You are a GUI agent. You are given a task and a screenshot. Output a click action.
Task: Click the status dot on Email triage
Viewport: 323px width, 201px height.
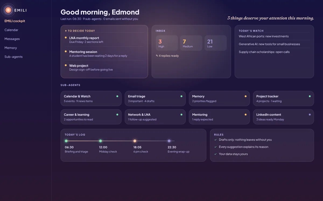click(x=181, y=96)
